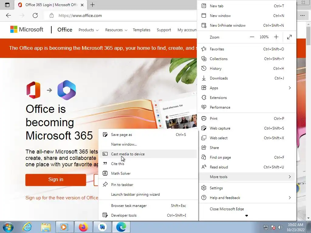Switch to the Office 365 Login tab
The height and width of the screenshot is (233, 311).
pos(51,5)
